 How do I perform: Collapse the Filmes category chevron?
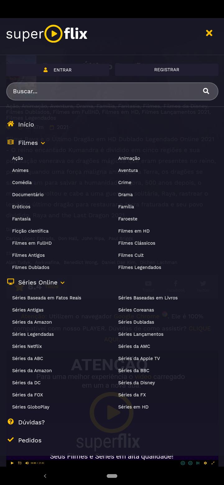(43, 143)
